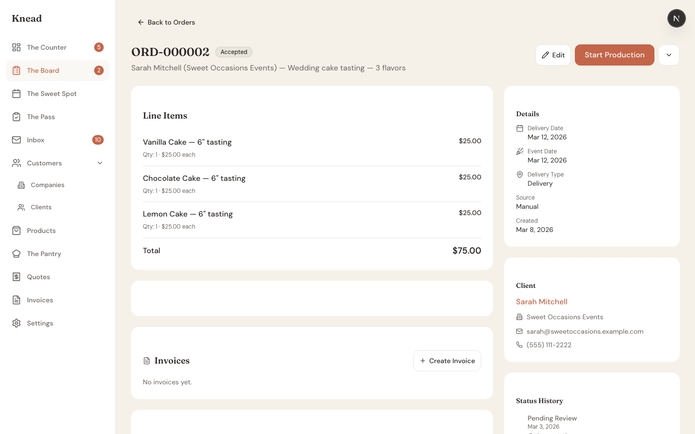Image resolution: width=695 pixels, height=434 pixels.
Task: Open The Pass section
Action: [x=41, y=117]
